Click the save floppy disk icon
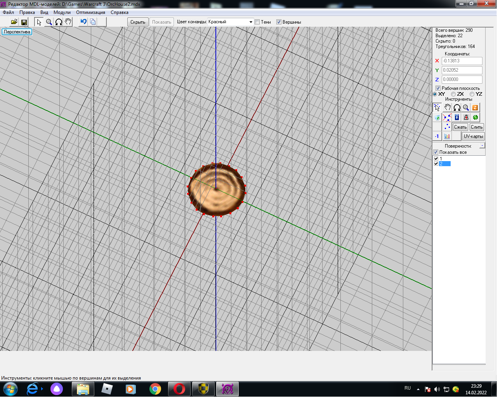 coord(24,22)
